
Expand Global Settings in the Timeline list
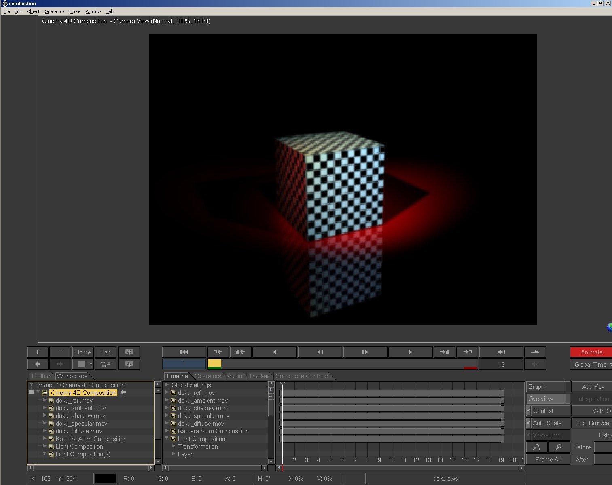[x=167, y=385]
